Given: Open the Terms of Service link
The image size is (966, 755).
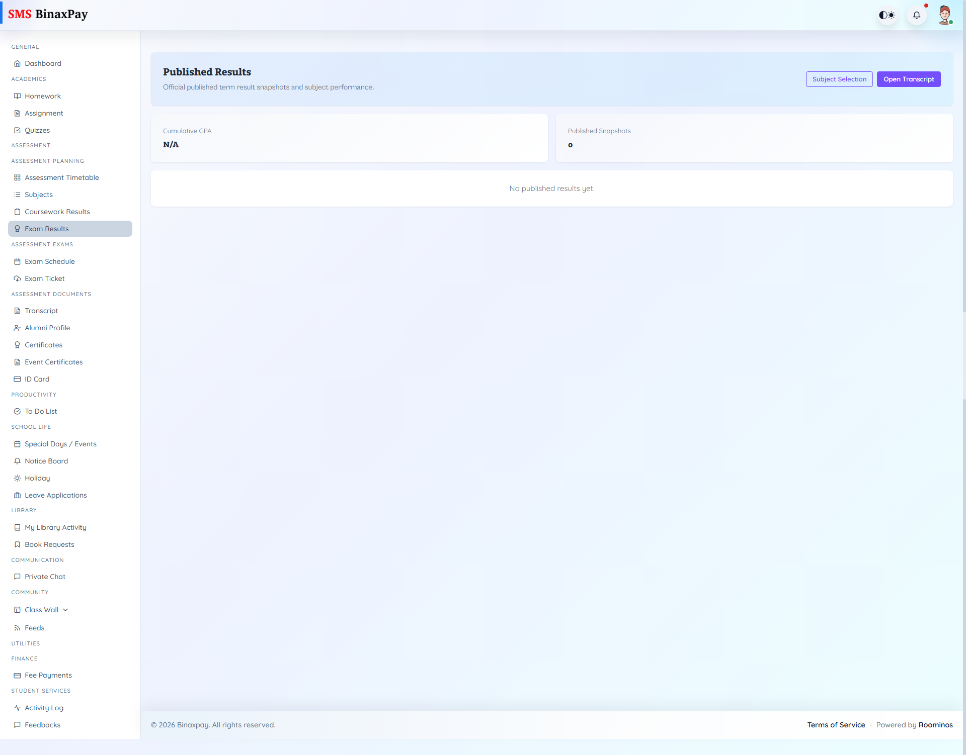Looking at the screenshot, I should click(836, 725).
